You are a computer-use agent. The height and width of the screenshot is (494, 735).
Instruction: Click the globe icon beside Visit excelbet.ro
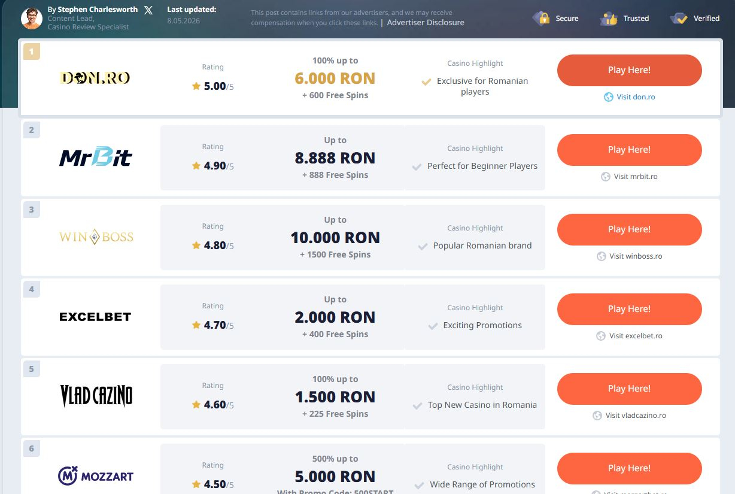pos(601,336)
